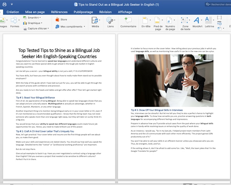Click the En-tête header icon
Image resolution: width=231 pixels, height=185 pixels.
[x=145, y=20]
